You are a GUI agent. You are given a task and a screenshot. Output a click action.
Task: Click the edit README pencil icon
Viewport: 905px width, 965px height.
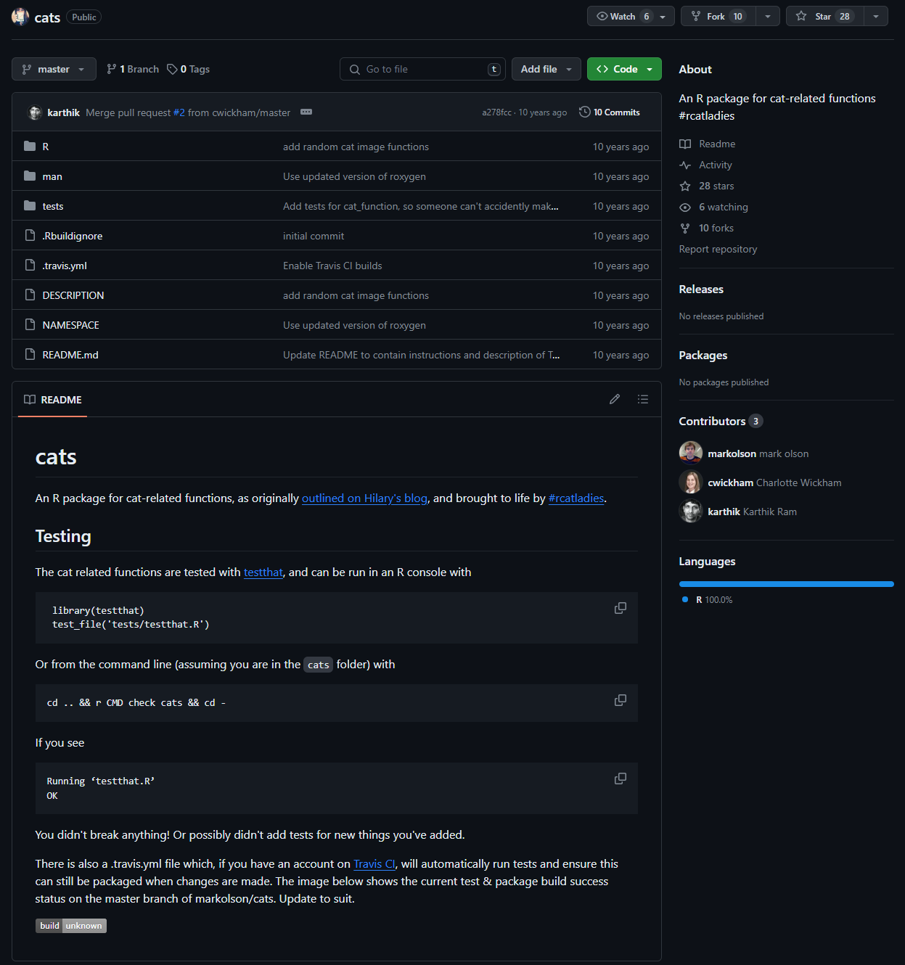(615, 399)
